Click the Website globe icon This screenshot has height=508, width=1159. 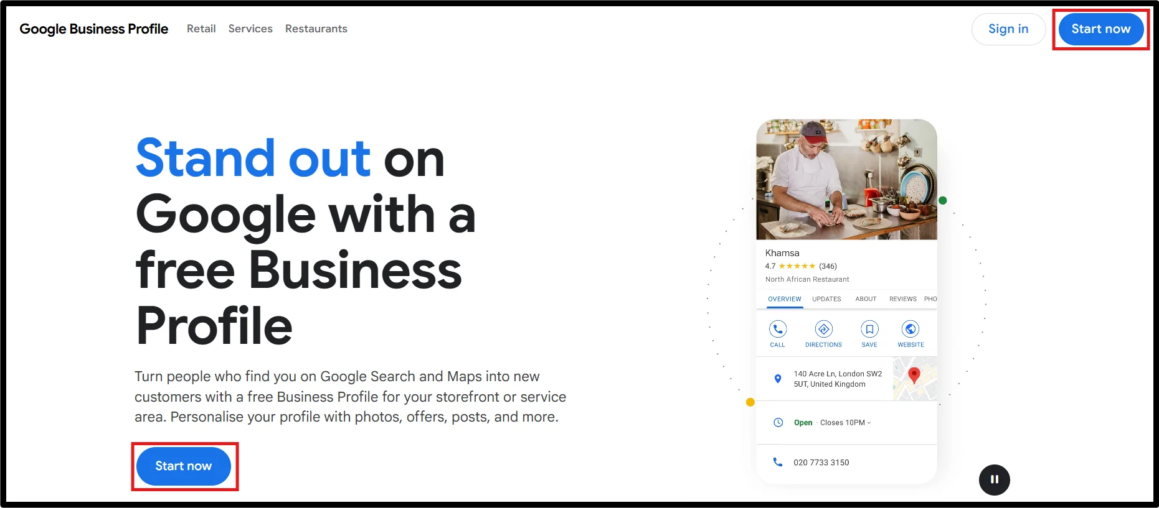point(911,329)
